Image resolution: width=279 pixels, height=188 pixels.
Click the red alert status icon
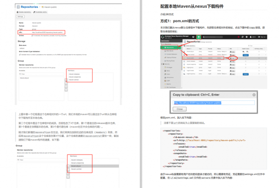coord(239,37)
